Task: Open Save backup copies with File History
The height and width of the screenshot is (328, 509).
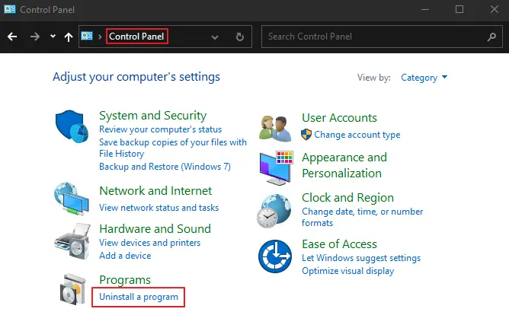Action: [x=173, y=148]
